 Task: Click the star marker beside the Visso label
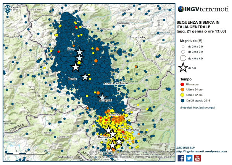[80, 52]
